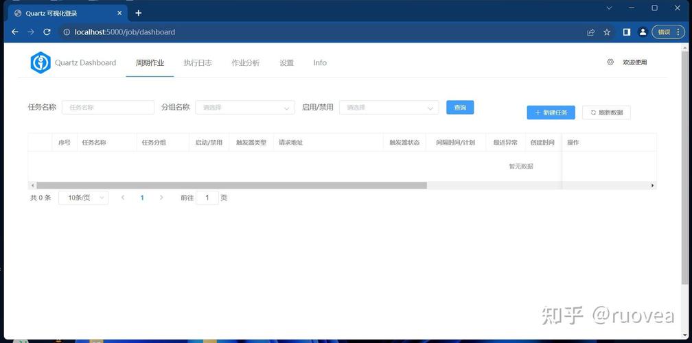
Task: Click the gear icon next to 欢迎使用
Action: (x=610, y=62)
